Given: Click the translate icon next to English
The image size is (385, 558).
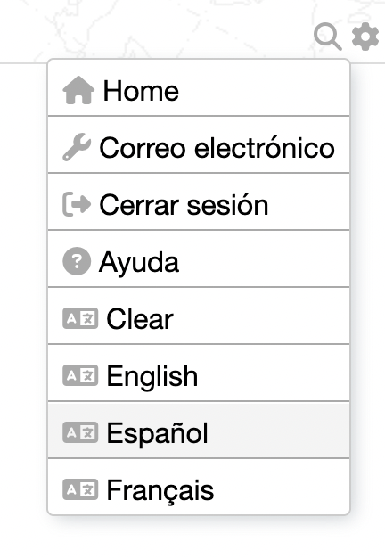Looking at the screenshot, I should (x=80, y=375).
